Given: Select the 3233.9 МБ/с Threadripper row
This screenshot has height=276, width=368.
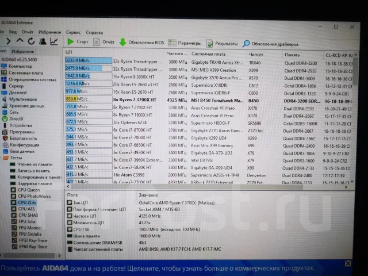Looking at the screenshot, I should click(209, 62).
